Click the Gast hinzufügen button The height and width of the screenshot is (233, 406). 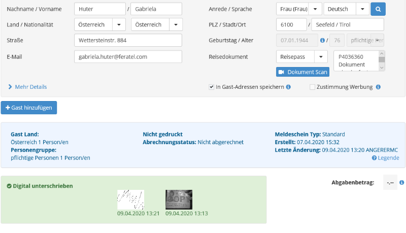coord(29,108)
